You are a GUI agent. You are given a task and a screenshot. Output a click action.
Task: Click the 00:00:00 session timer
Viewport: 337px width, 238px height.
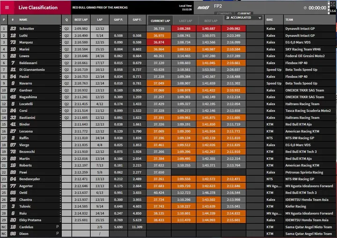coord(317,8)
